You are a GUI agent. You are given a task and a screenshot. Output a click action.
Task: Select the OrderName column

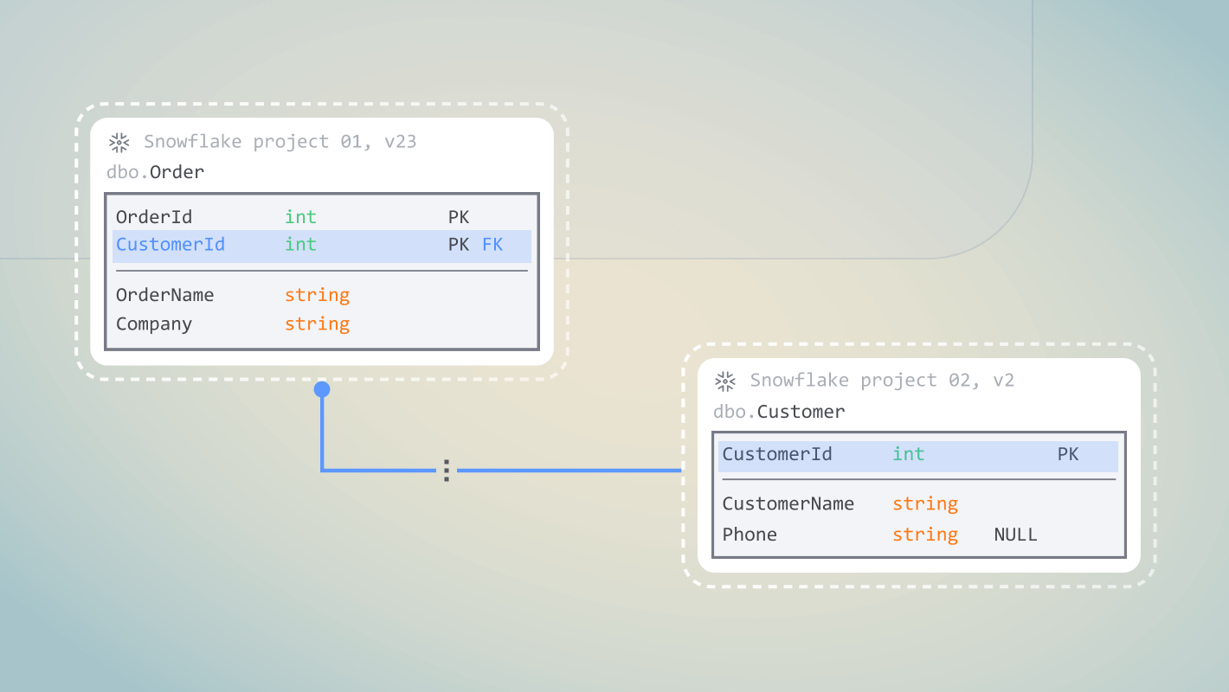click(x=164, y=295)
